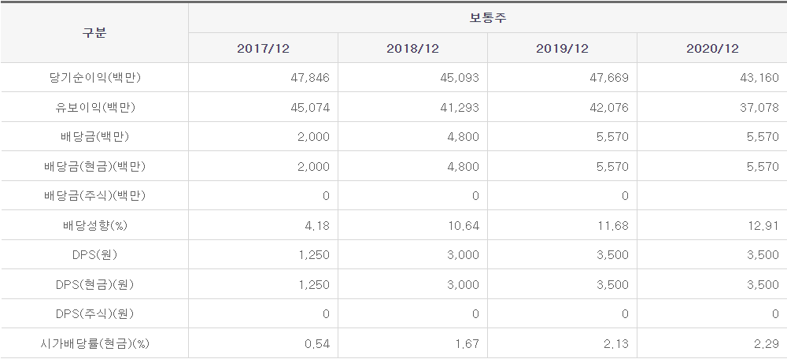This screenshot has height=359, width=787.
Task: Select net income value 47,669
Action: pos(609,78)
